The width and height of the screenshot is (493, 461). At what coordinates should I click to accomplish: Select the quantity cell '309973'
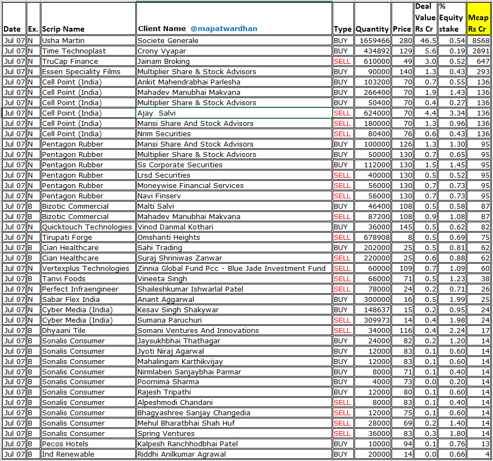click(372, 320)
